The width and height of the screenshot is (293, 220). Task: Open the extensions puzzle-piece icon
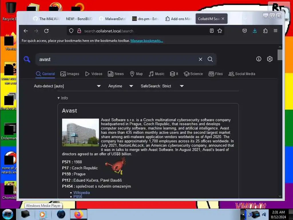coord(265,31)
